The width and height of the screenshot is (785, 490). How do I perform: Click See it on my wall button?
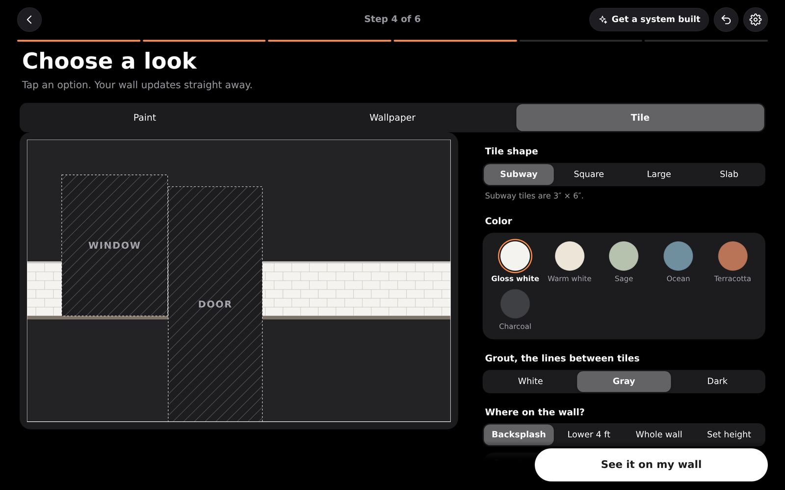pyautogui.click(x=651, y=465)
